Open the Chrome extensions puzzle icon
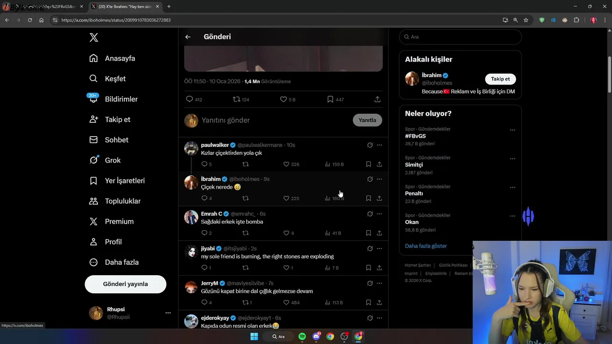 tap(576, 20)
